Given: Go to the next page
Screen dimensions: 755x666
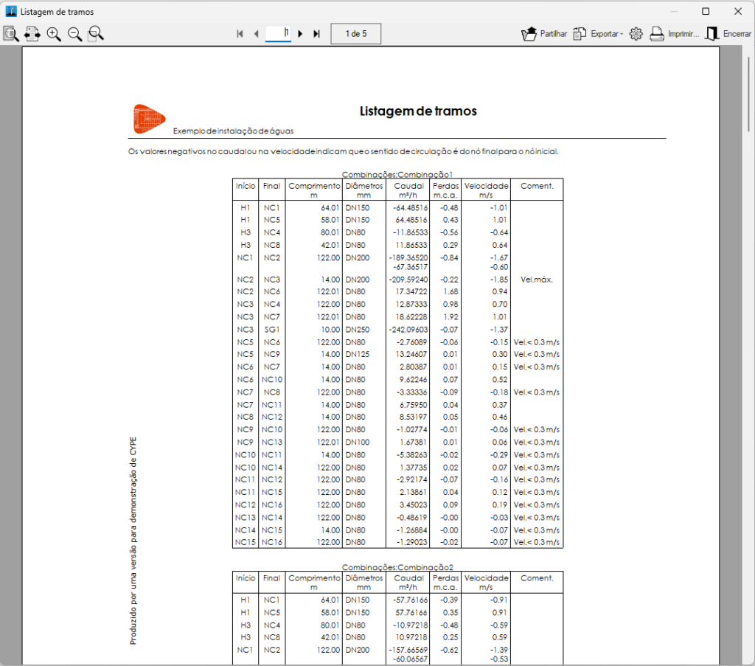Looking at the screenshot, I should [x=301, y=34].
